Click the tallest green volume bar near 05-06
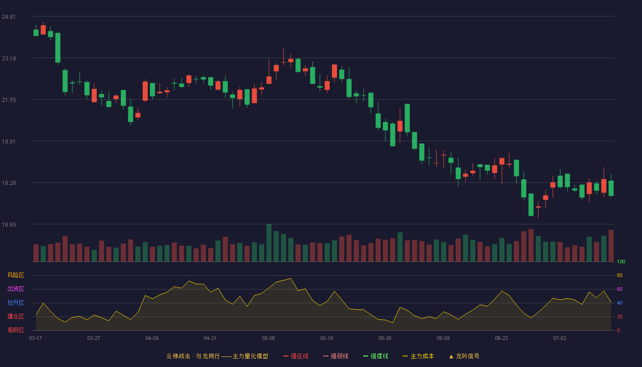642x367 pixels. click(269, 243)
